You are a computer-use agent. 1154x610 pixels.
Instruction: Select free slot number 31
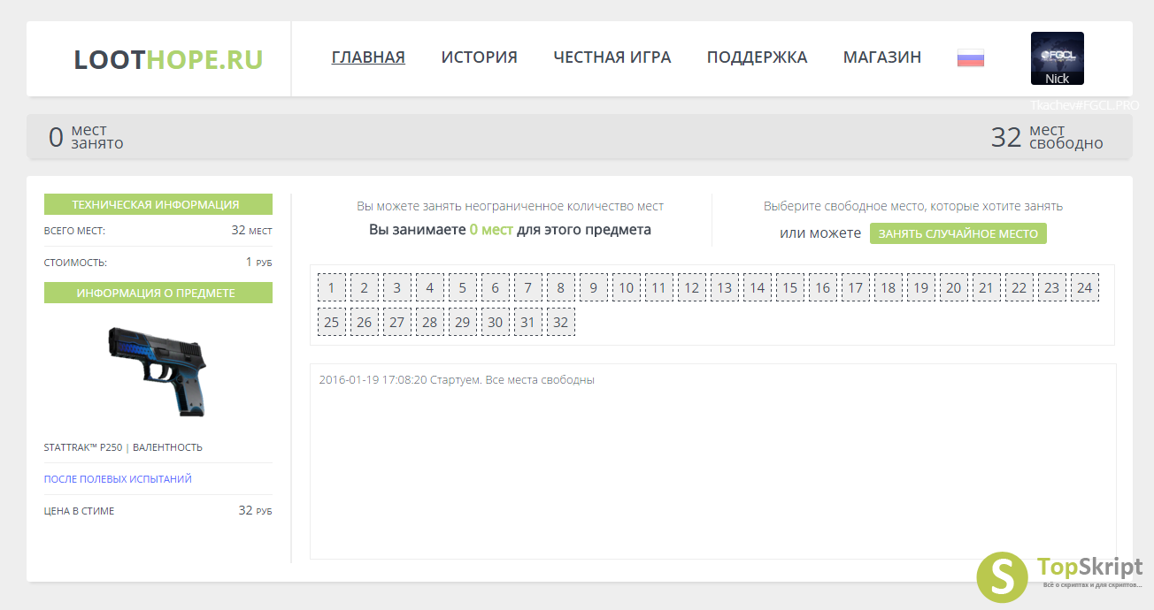528,322
